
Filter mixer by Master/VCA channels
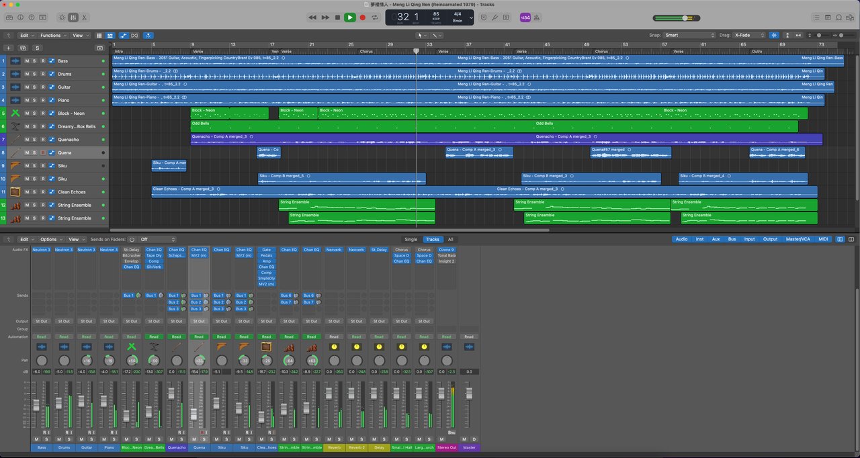[797, 239]
